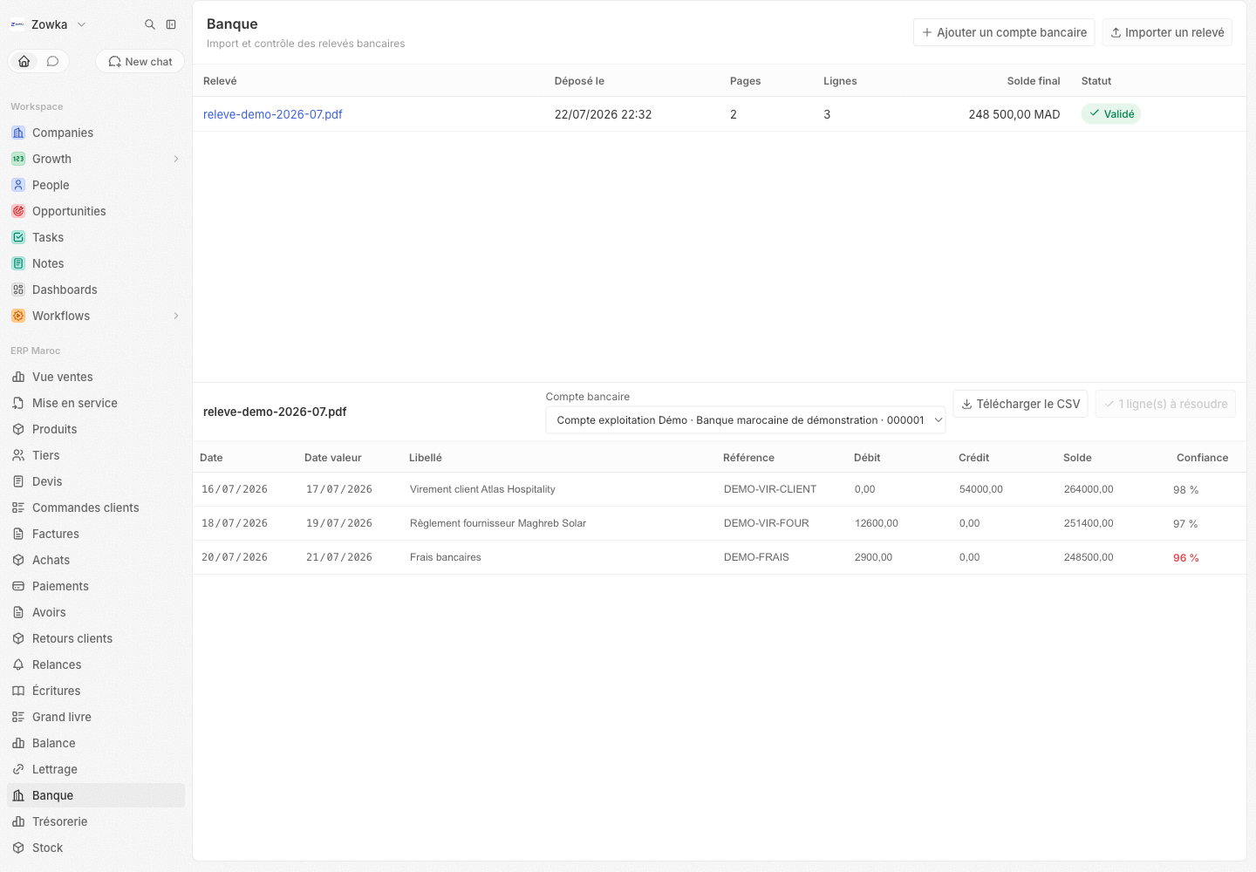Click the Lettrage link icon
The image size is (1256, 872).
coord(18,769)
